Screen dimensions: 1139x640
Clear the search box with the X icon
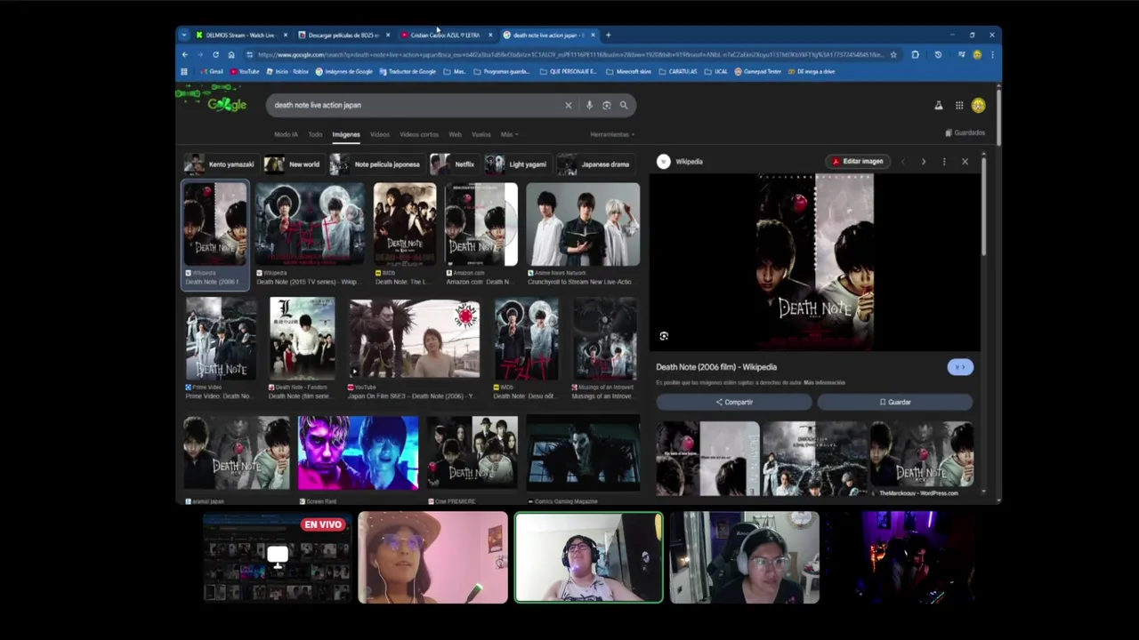(569, 105)
